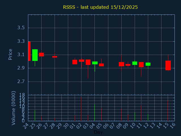Click the Day axis label
181x136 pixels.
pos(98,132)
